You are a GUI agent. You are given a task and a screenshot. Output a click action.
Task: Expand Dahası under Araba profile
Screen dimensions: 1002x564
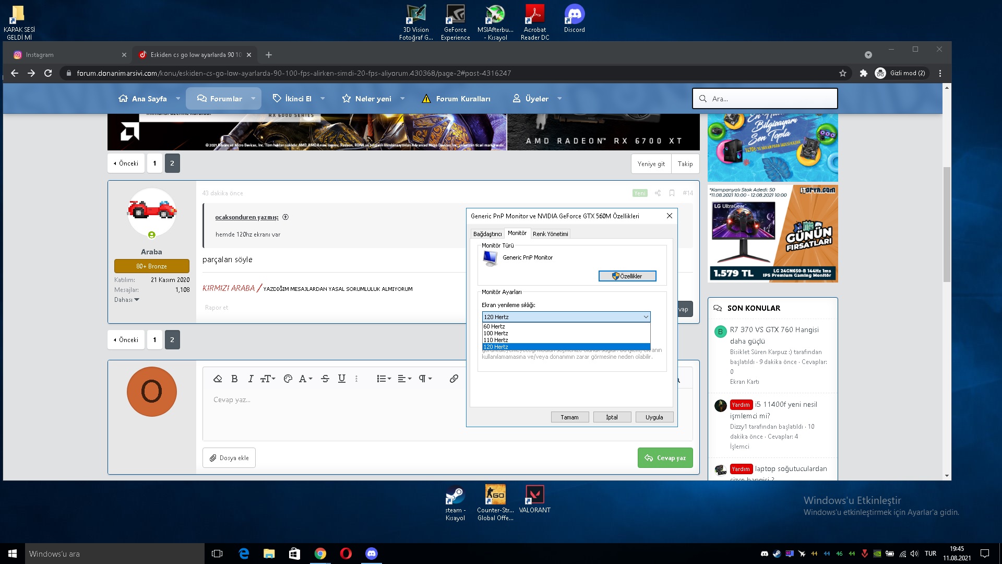127,300
